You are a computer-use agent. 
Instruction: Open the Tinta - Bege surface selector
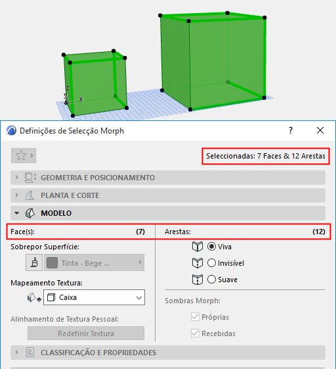[94, 262]
